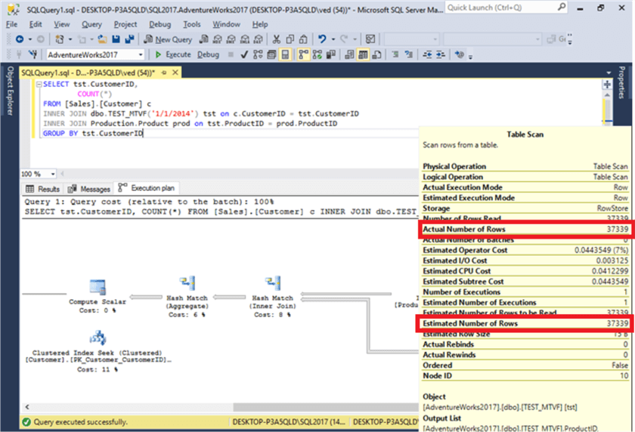
Task: Click the Paste icon in toolbar
Action: 303,39
